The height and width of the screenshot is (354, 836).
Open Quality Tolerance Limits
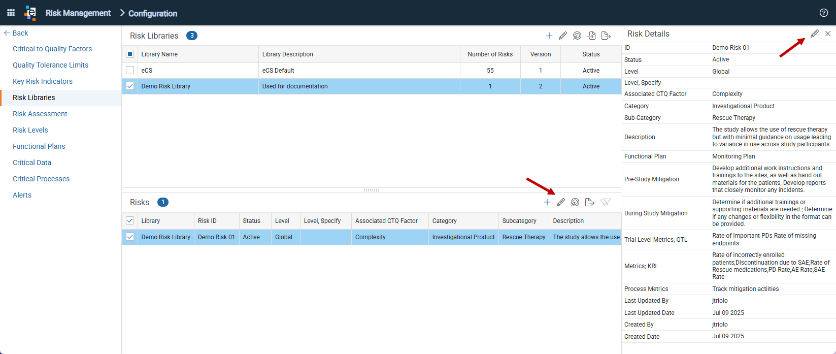coord(50,65)
